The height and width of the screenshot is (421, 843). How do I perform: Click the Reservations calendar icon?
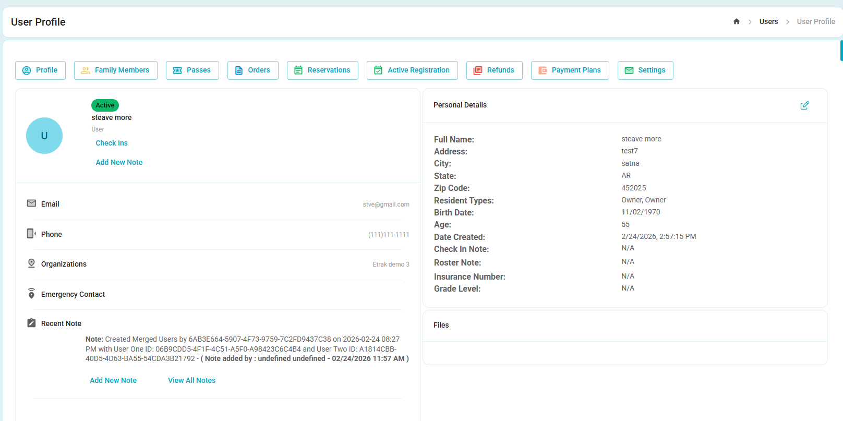298,70
